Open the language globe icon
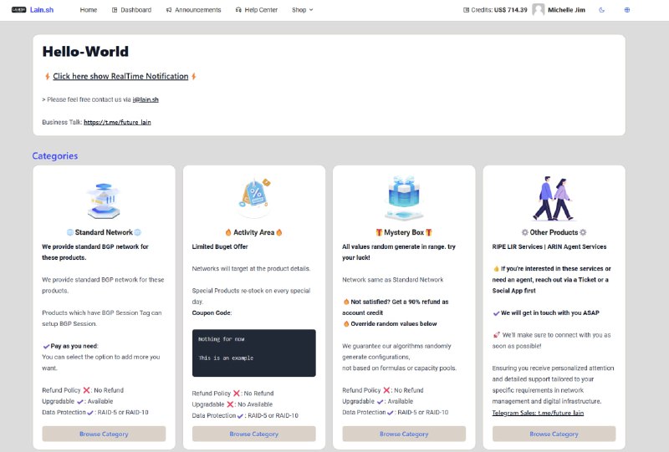 [627, 10]
